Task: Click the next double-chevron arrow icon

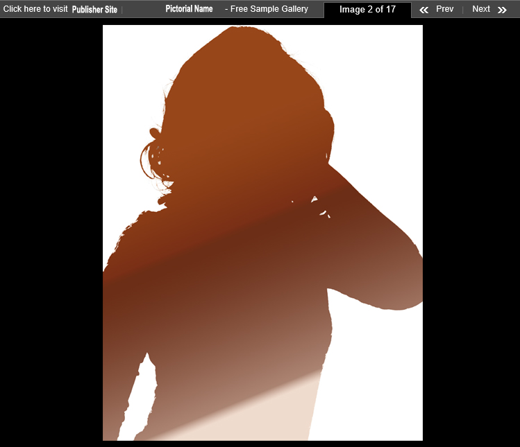Action: [502, 10]
